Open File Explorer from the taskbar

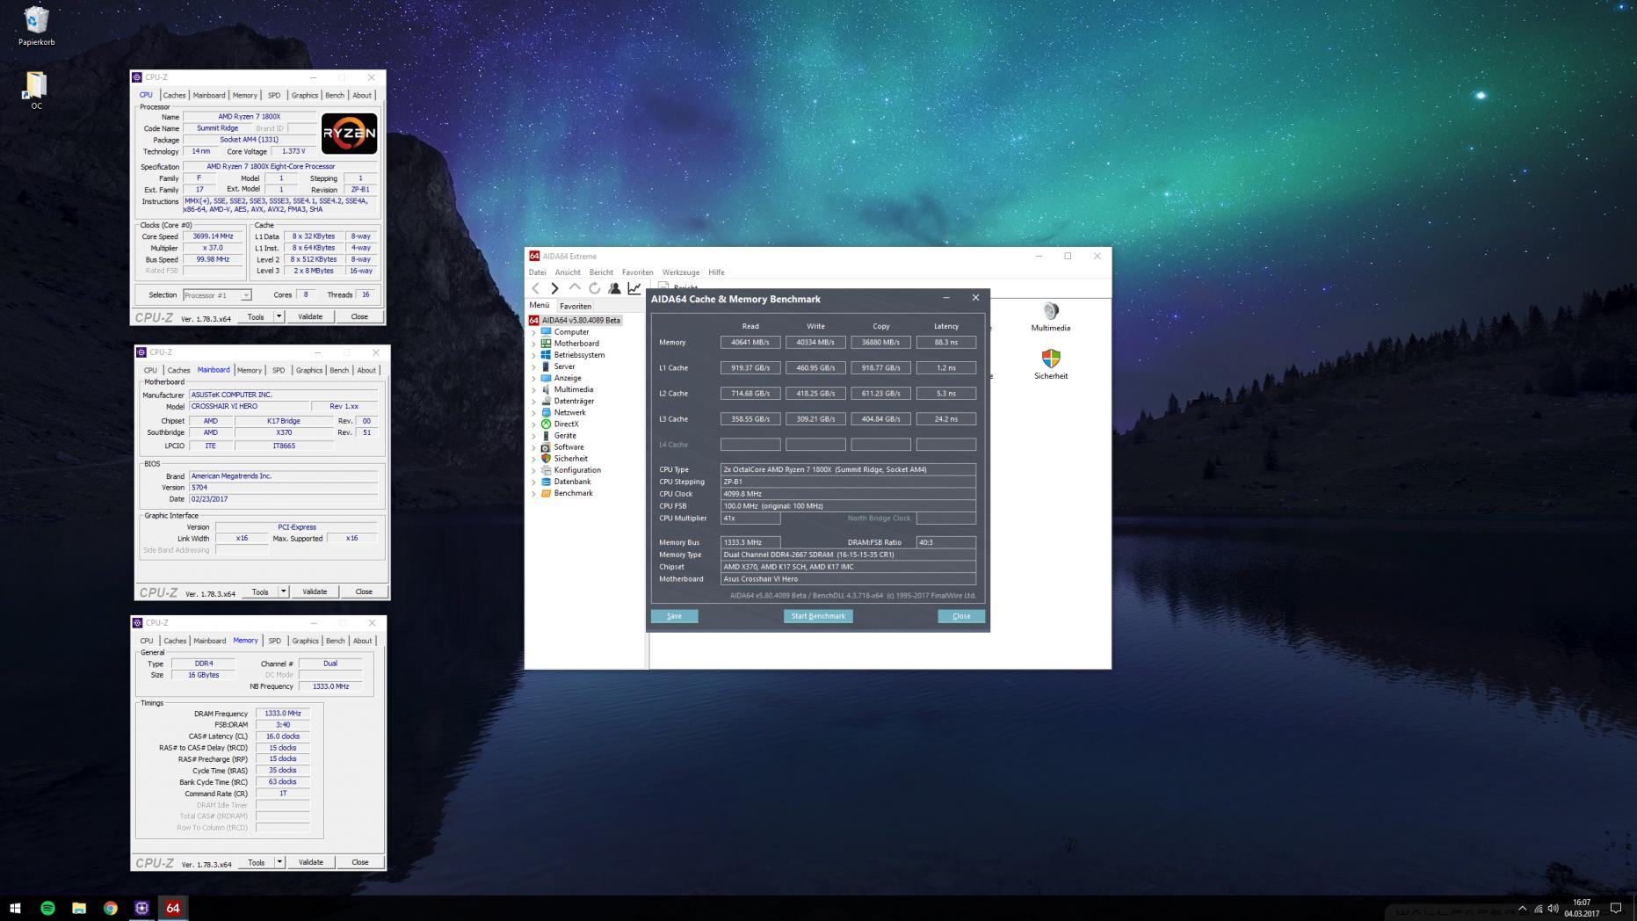[x=79, y=908]
